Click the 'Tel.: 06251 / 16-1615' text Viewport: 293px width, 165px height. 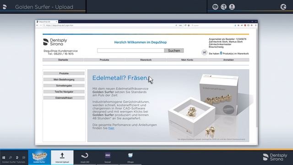60,54
